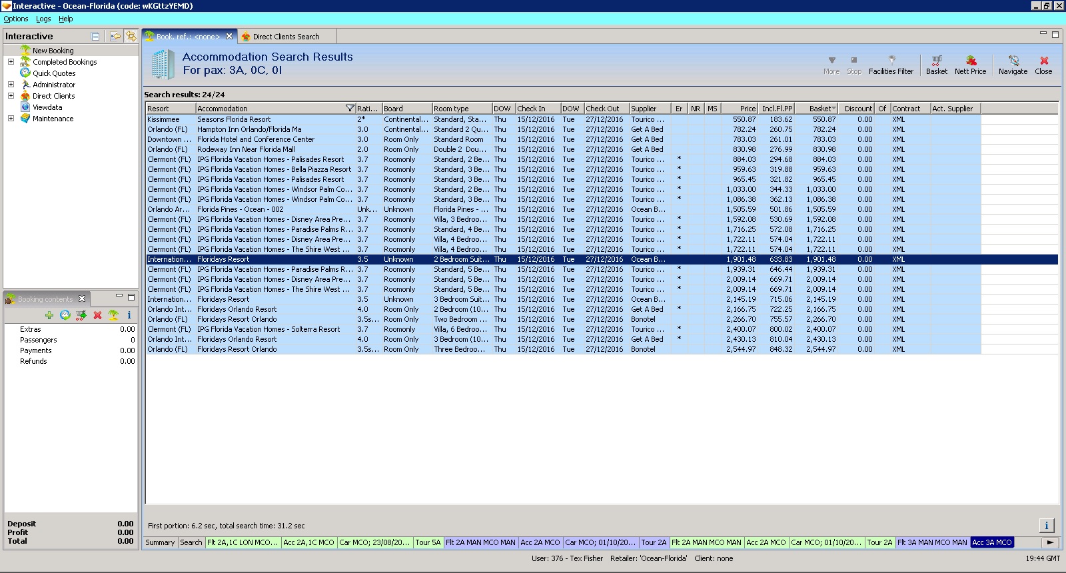Open the Navigate compass tool
The height and width of the screenshot is (573, 1066).
pyautogui.click(x=1013, y=61)
